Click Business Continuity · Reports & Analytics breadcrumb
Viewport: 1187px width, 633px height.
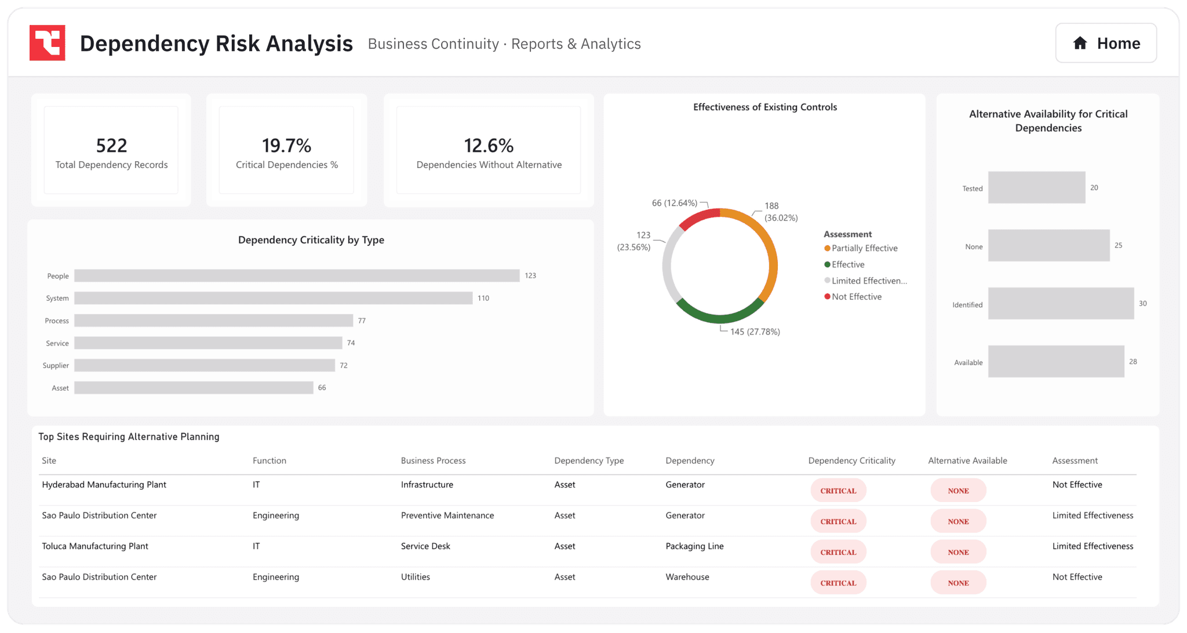tap(504, 44)
